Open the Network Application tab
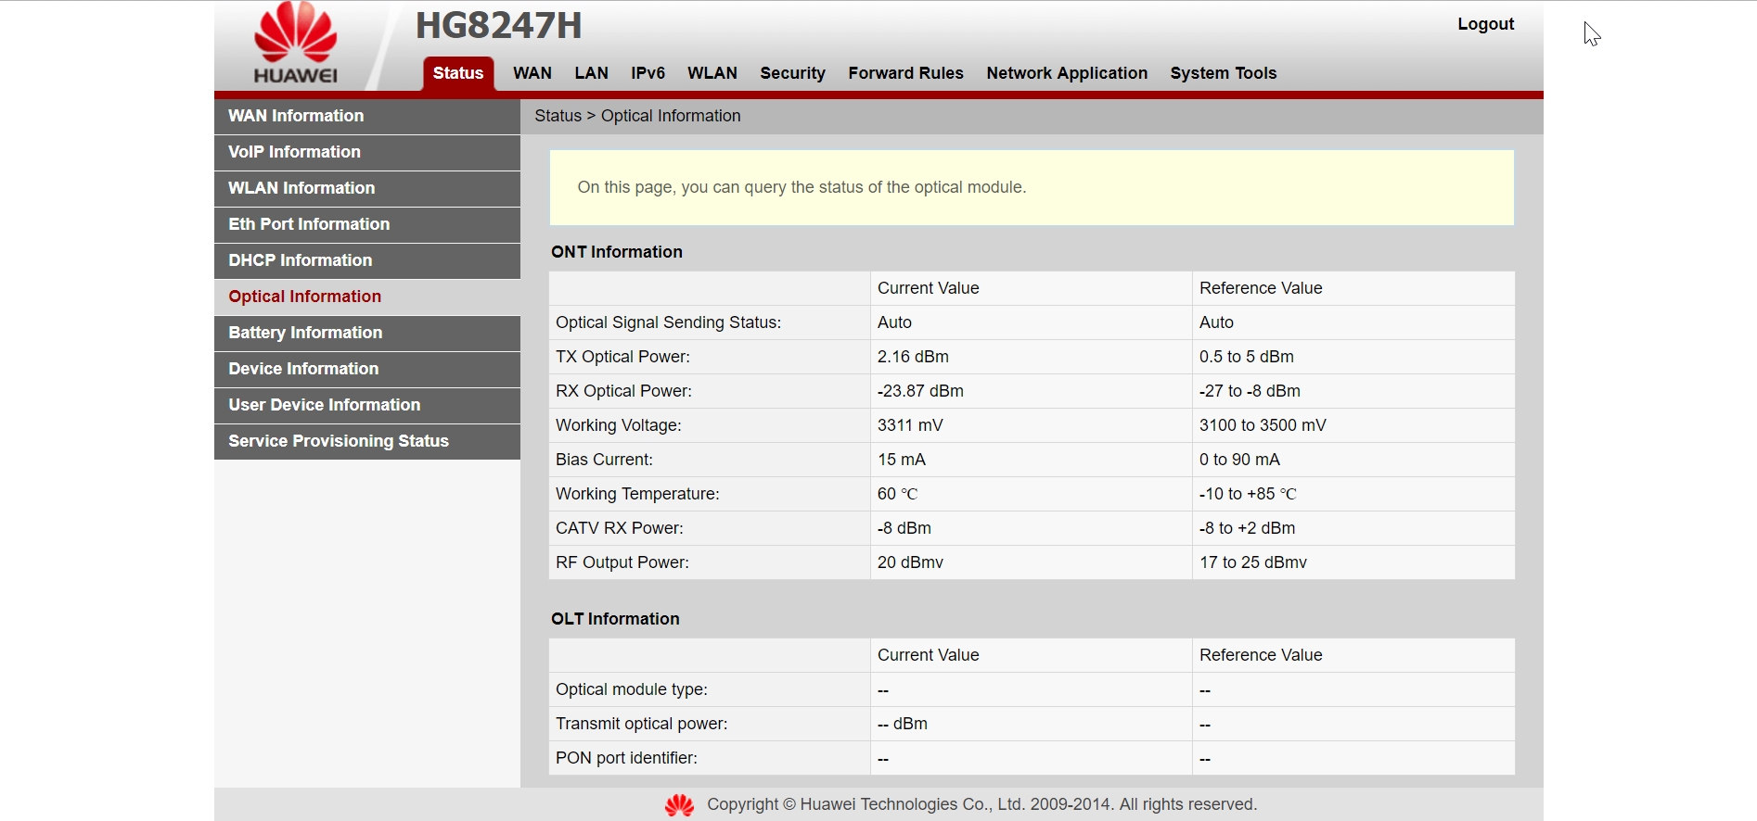Viewport: 1757px width, 821px height. (1067, 73)
